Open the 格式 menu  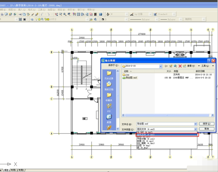tap(32, 10)
